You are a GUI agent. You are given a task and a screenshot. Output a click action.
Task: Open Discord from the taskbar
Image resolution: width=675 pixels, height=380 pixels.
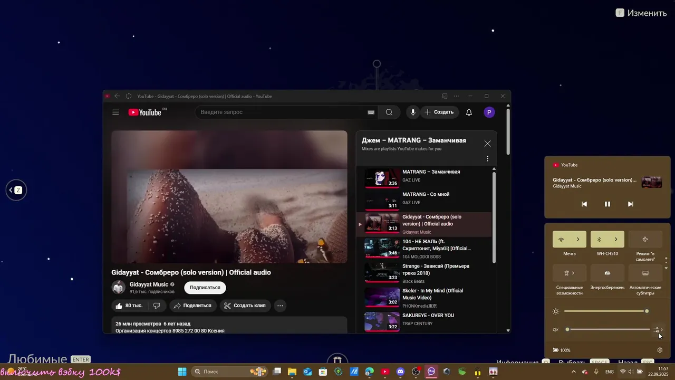[x=400, y=372]
